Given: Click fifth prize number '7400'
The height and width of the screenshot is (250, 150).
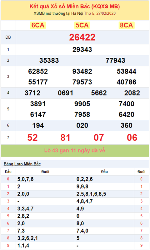Looking at the screenshot, I should tap(127, 104).
